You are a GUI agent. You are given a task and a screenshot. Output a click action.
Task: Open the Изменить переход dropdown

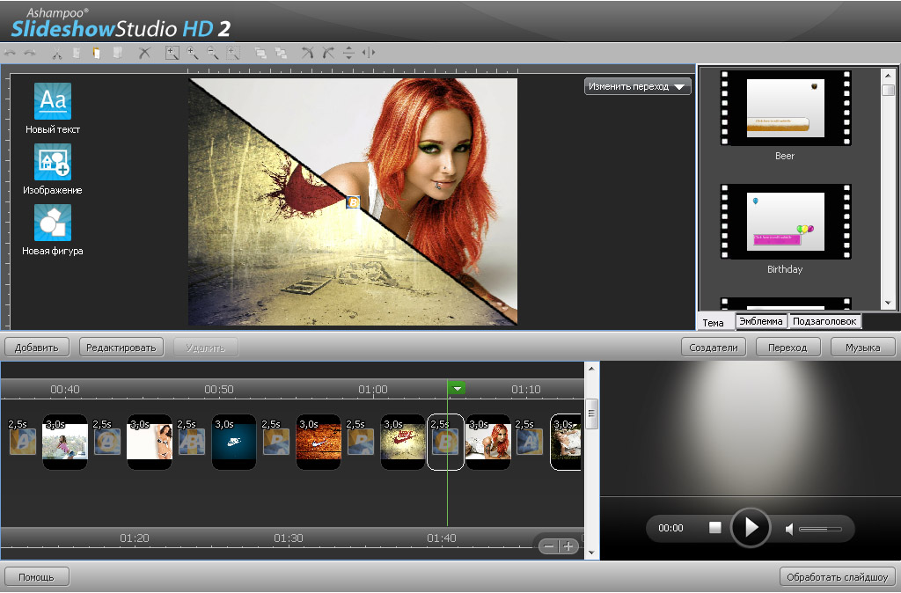pyautogui.click(x=637, y=87)
